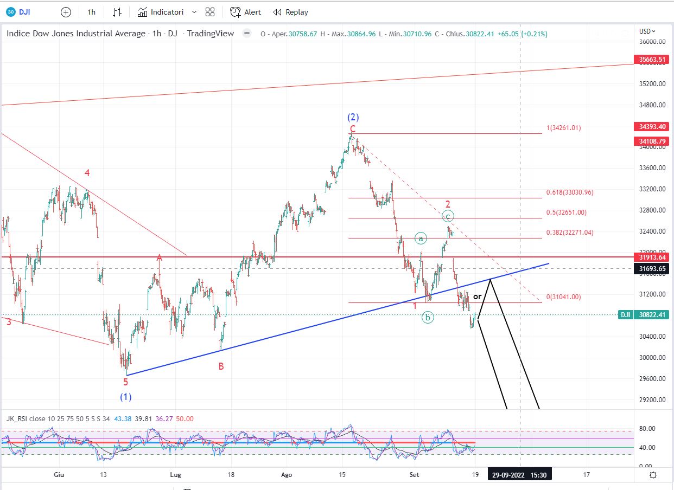Click the 29200.00 price axis label
674x490 pixels.
652,400
